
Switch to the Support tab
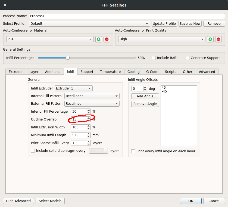87,72
